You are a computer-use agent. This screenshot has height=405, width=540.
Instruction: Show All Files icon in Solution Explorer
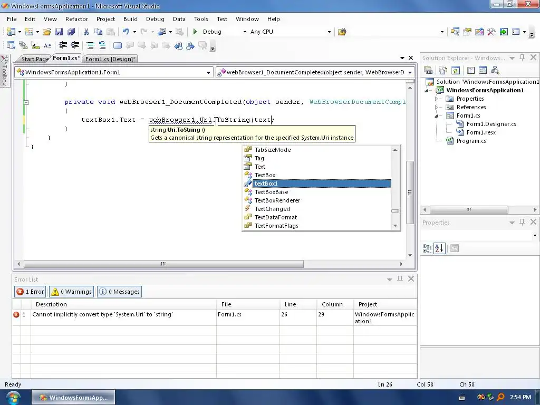(x=443, y=70)
